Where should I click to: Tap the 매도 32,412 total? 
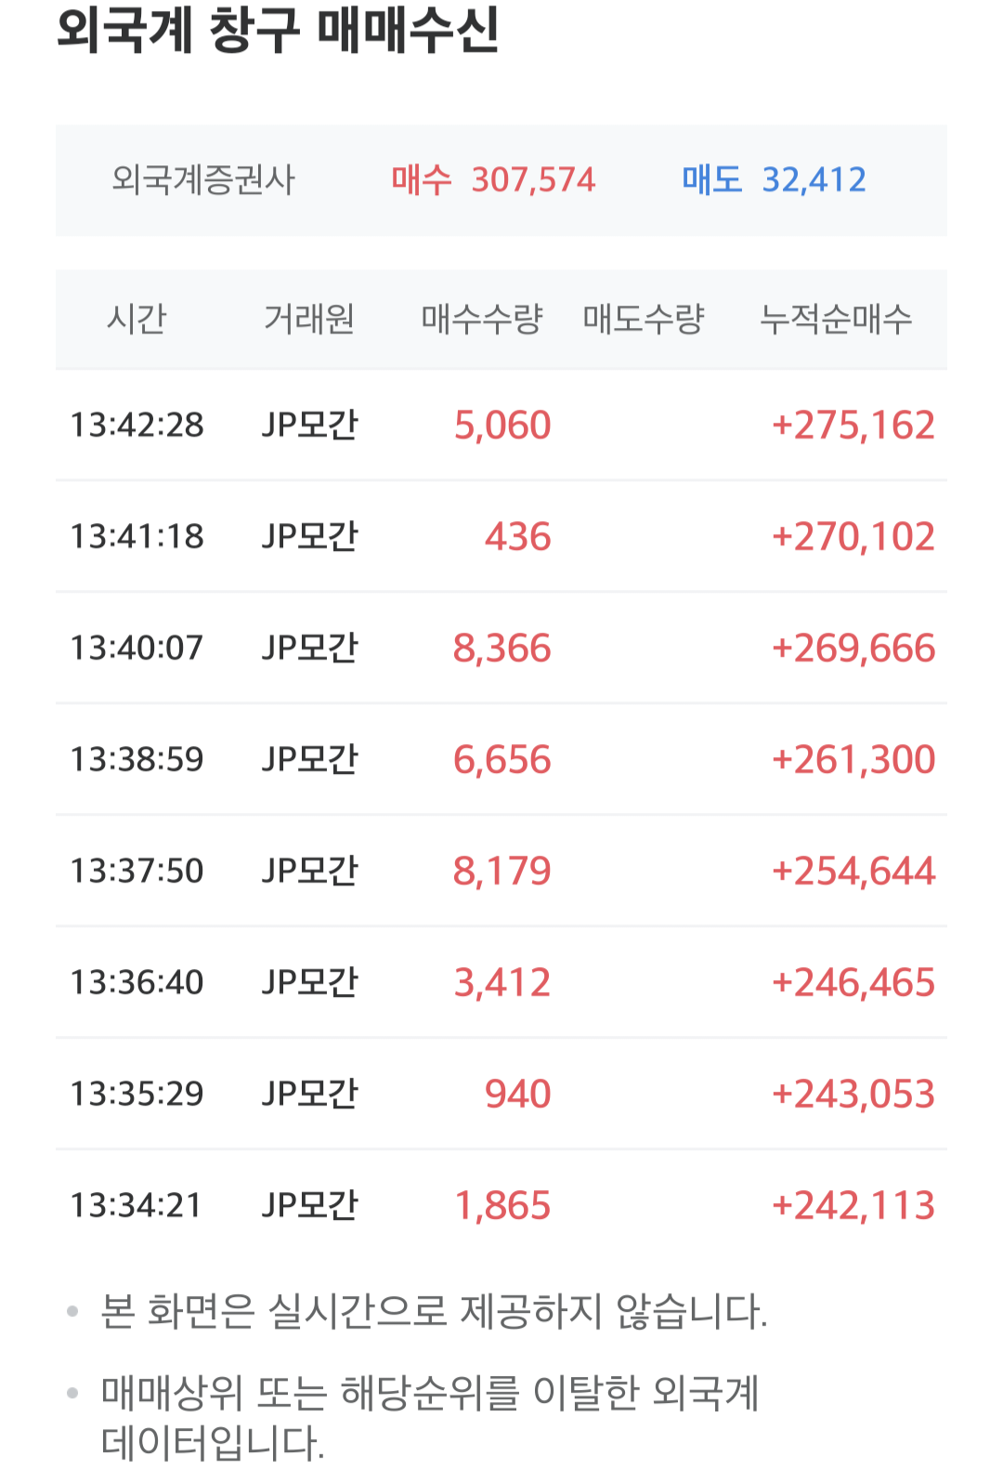(774, 179)
